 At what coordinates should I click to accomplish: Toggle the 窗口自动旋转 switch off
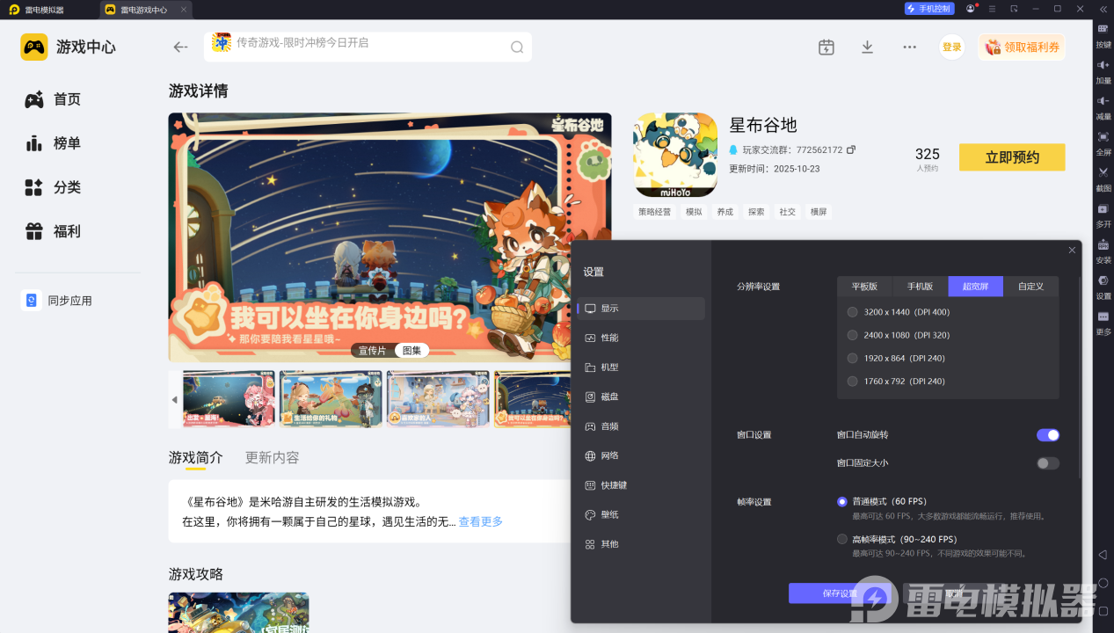1047,435
